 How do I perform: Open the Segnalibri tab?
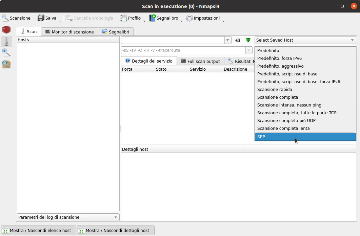tap(116, 32)
